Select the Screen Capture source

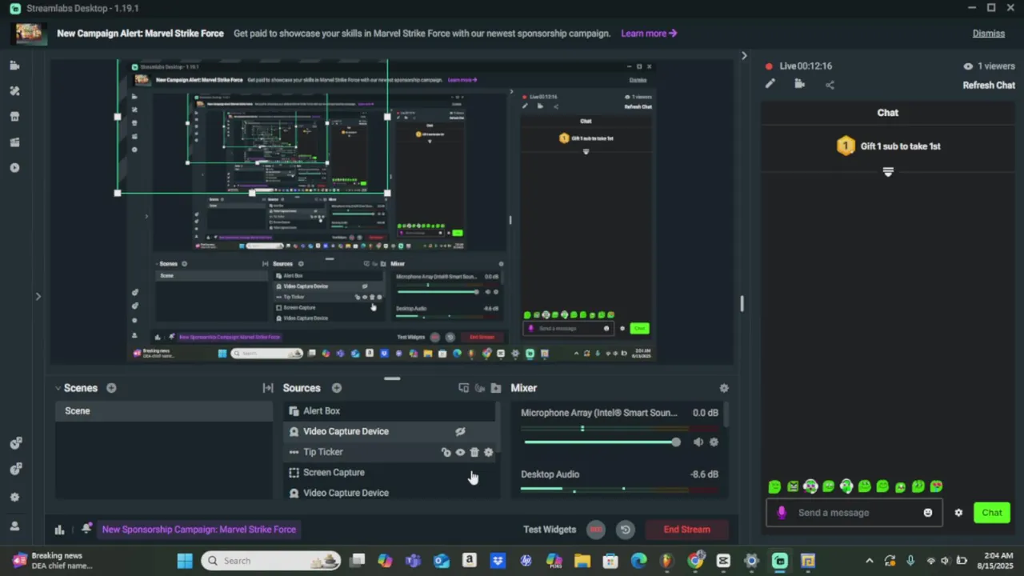tap(390, 472)
